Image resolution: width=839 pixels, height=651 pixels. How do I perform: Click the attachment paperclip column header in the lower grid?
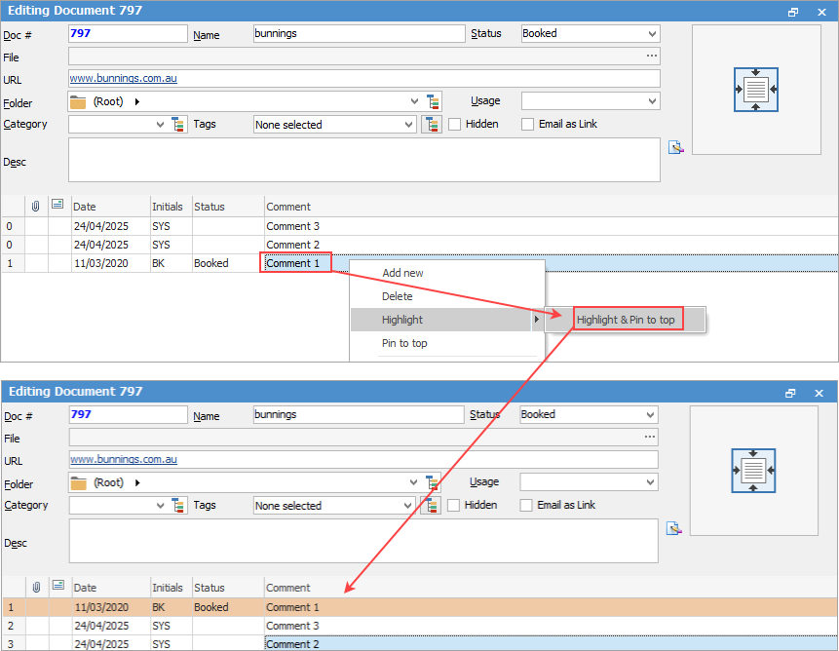[36, 588]
